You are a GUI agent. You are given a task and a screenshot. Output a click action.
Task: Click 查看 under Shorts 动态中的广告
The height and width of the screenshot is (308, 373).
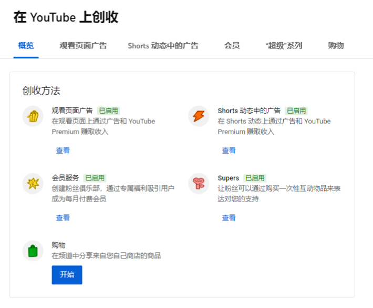coord(229,151)
